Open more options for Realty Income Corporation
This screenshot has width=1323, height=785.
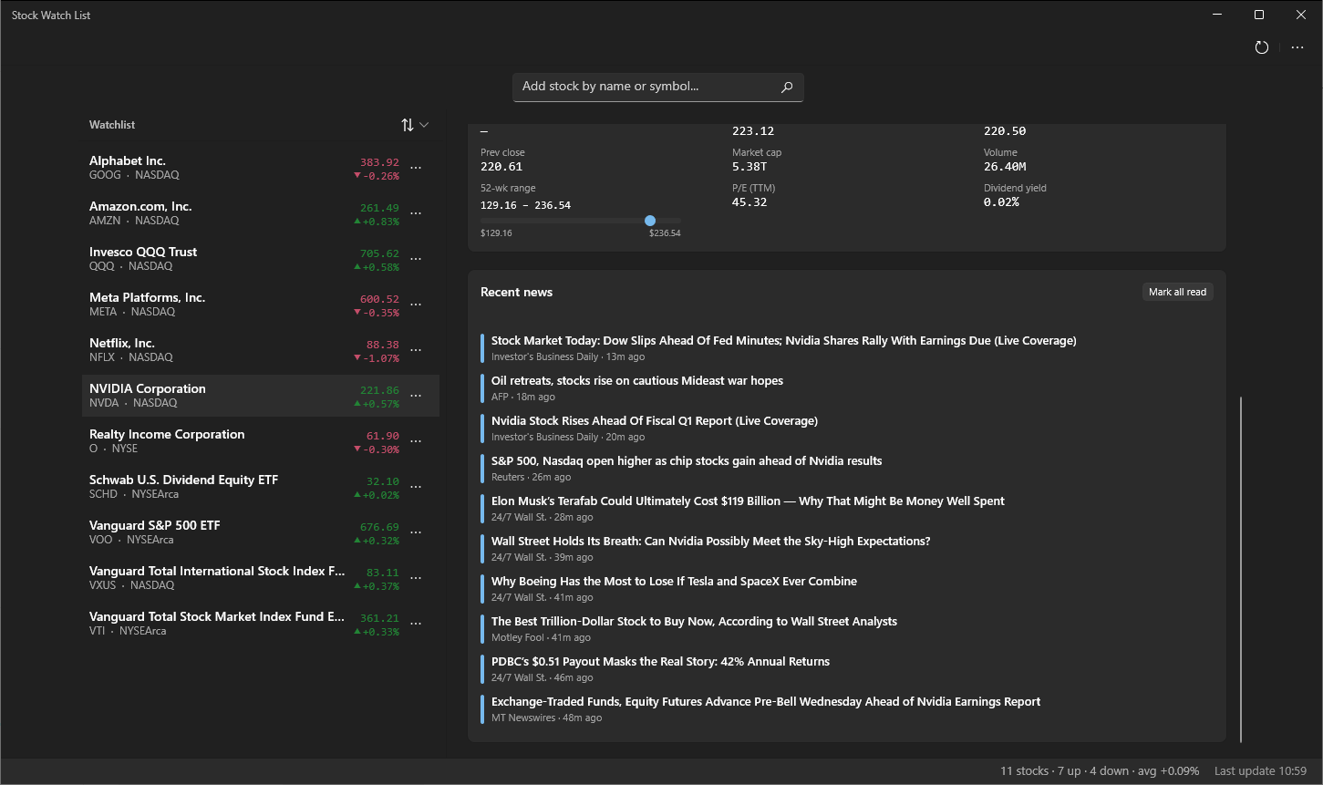click(416, 441)
